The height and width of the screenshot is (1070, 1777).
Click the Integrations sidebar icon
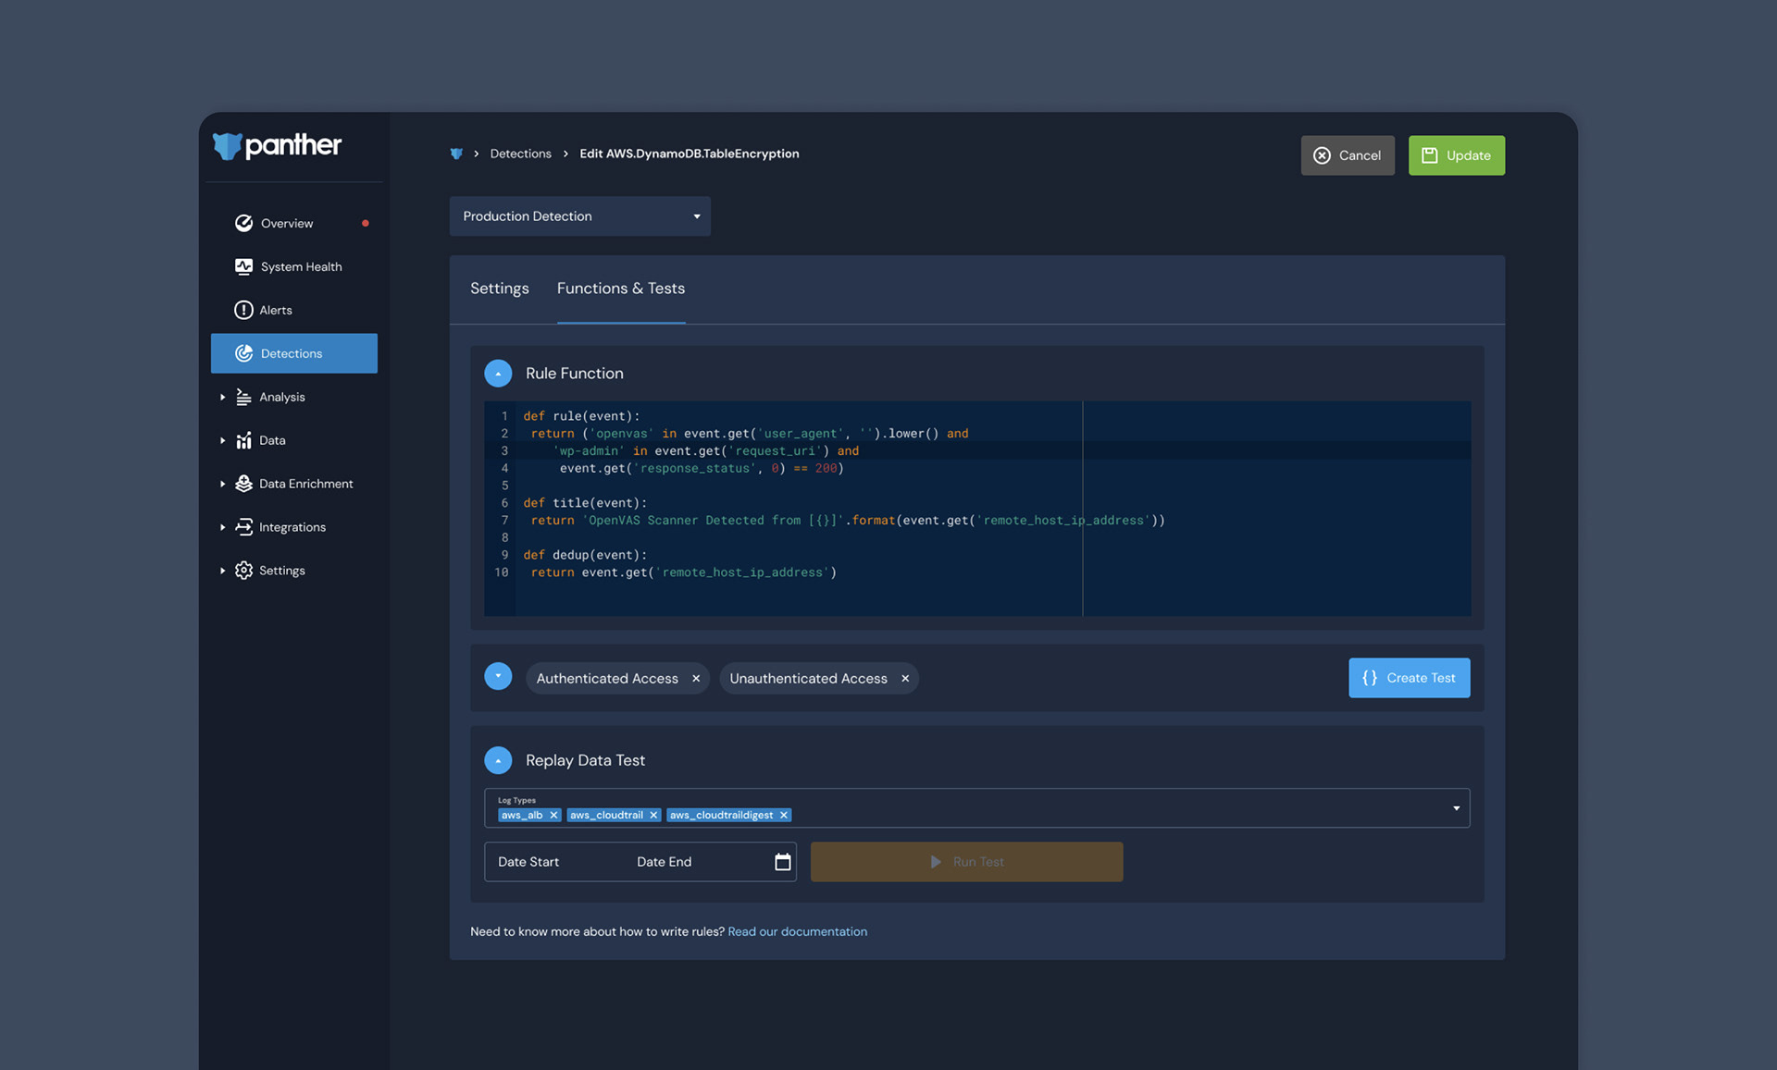pos(243,527)
